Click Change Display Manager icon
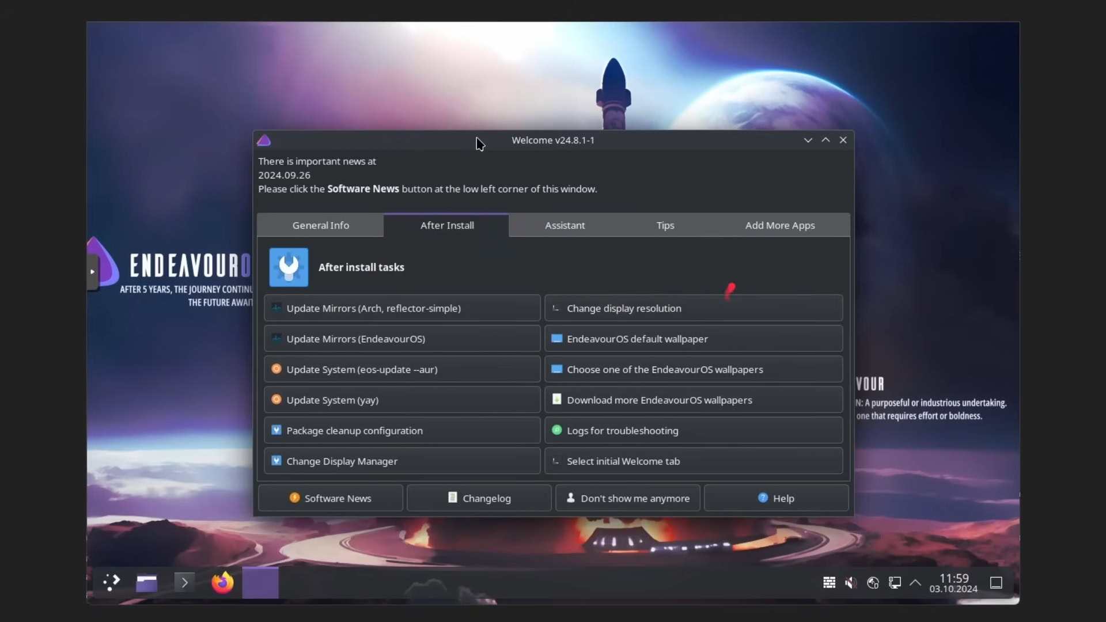1106x622 pixels. pyautogui.click(x=276, y=460)
